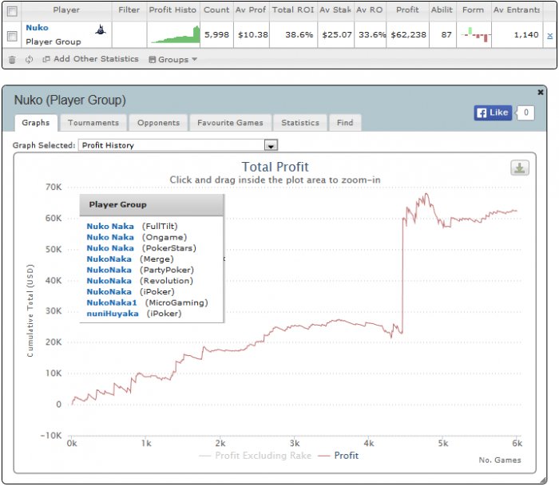Toggle Profit Excluding Rake legend series
Screen dimensions: 559x486
pos(256,456)
